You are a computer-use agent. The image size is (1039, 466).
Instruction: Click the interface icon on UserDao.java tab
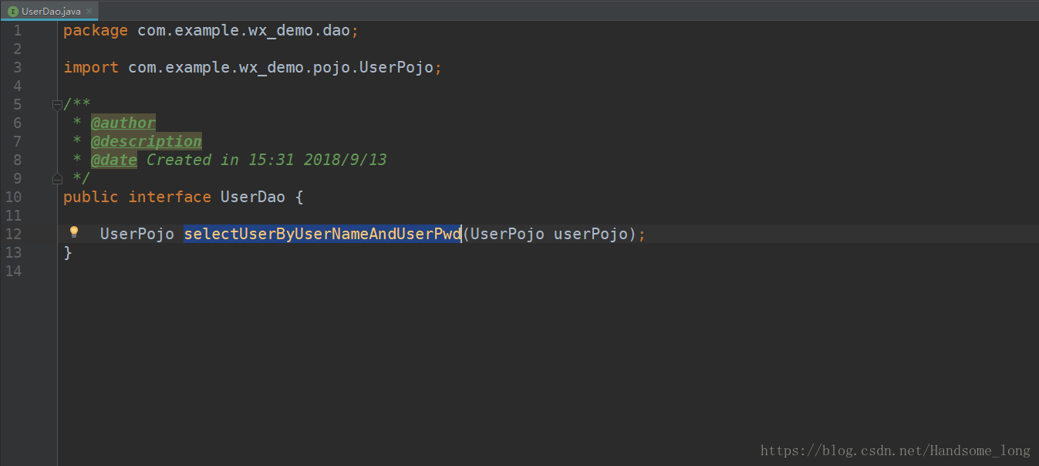pos(12,12)
